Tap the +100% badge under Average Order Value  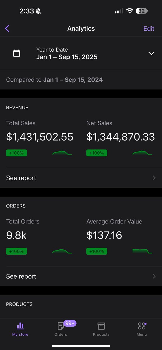[96, 251]
